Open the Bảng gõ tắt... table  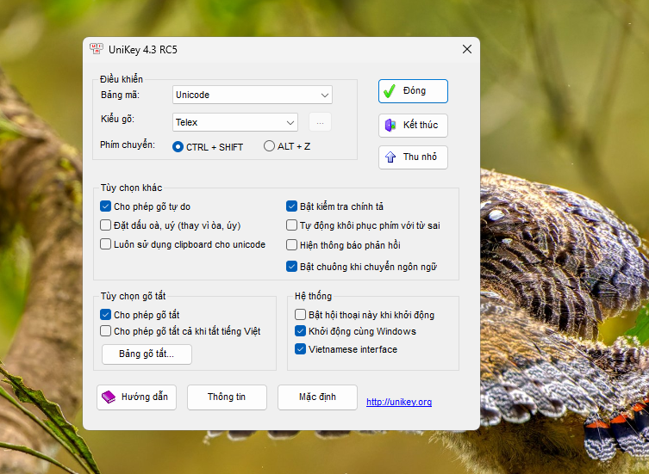147,354
